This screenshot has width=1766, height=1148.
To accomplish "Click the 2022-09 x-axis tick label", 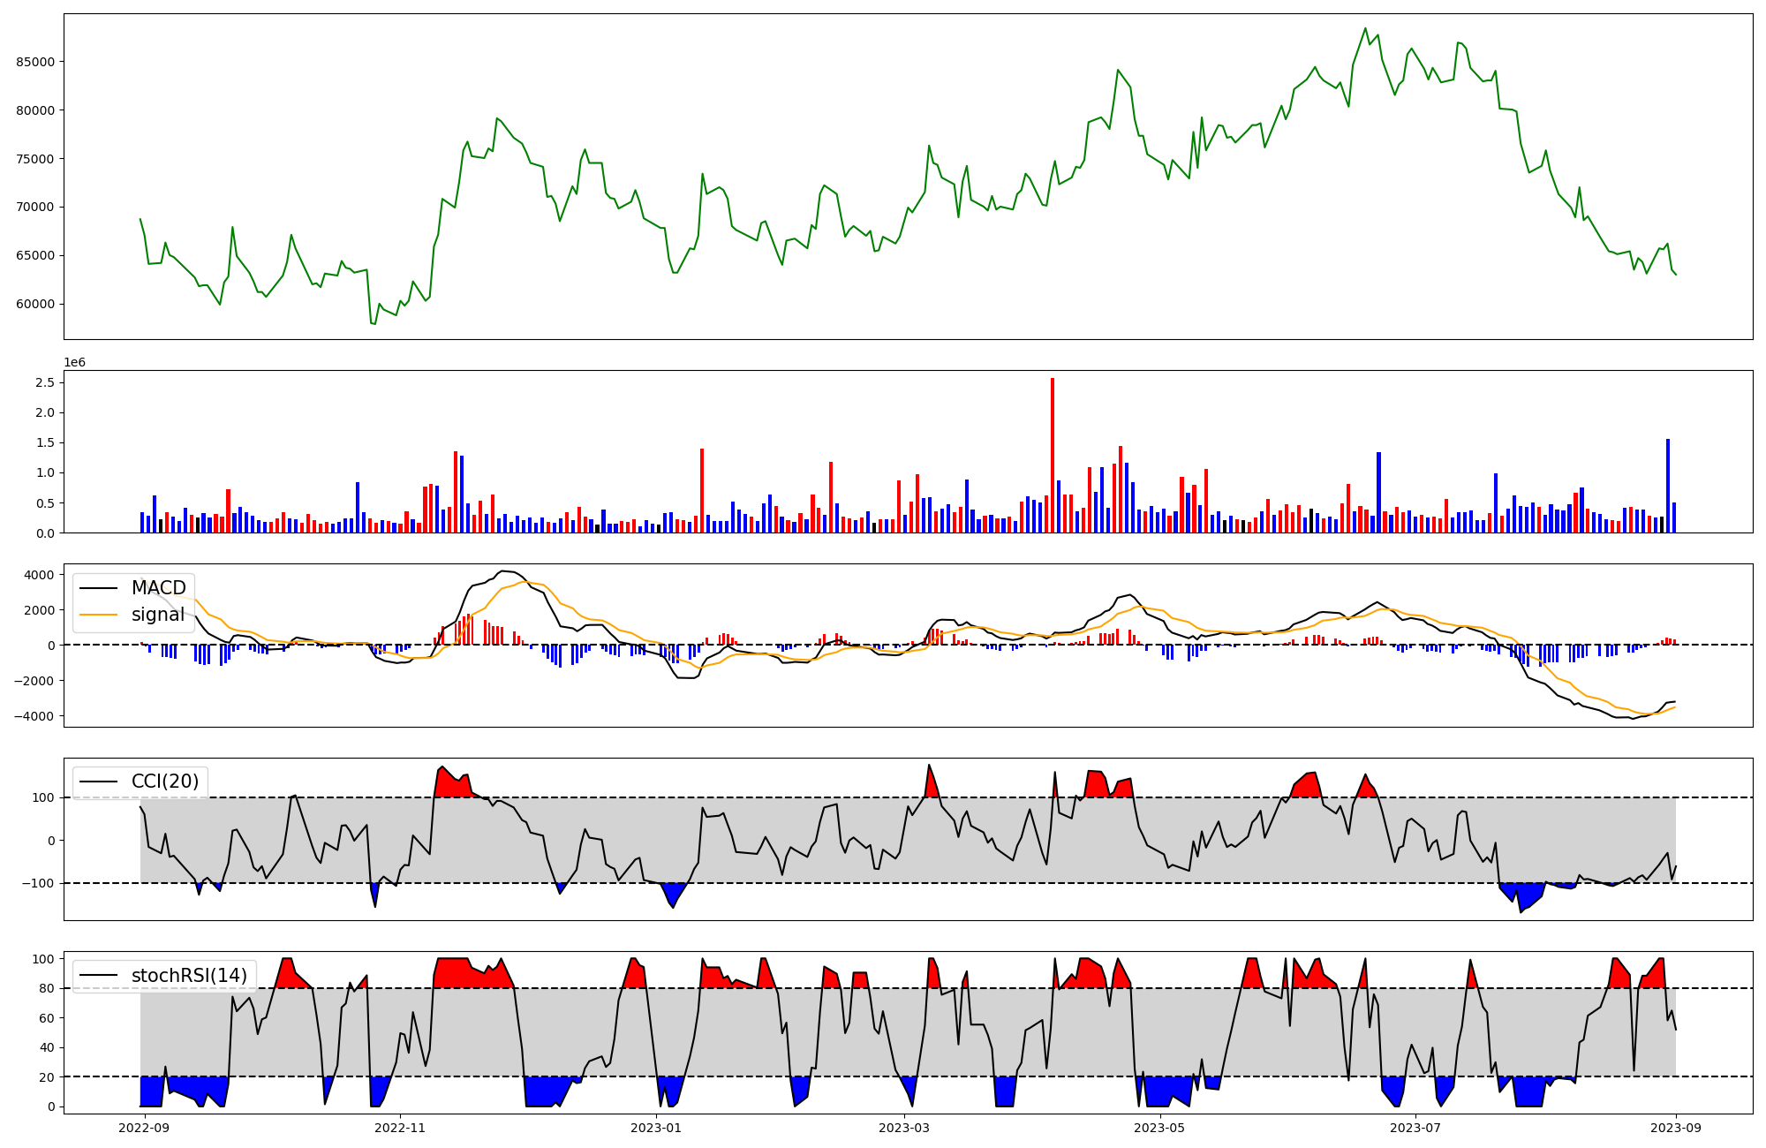I will tap(144, 1128).
